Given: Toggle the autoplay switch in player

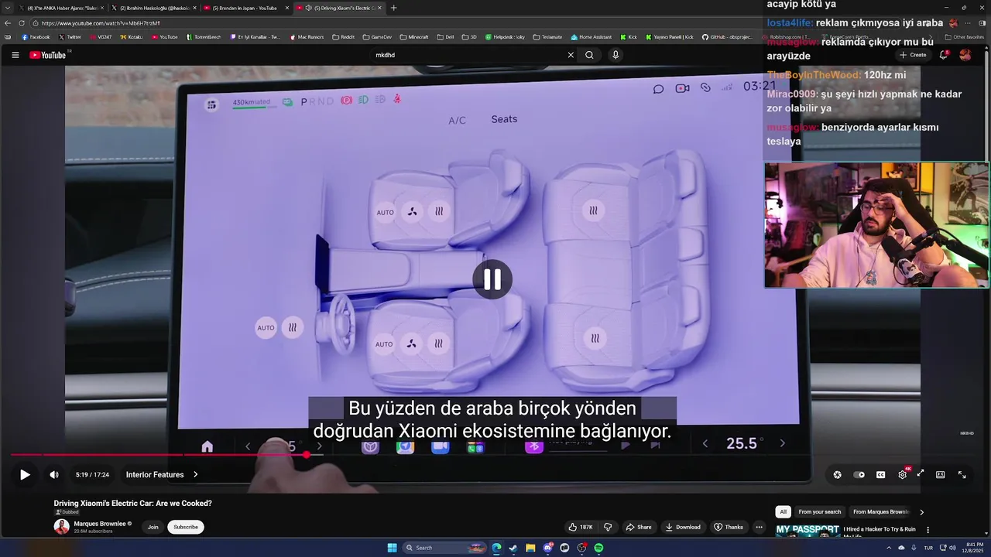Looking at the screenshot, I should [x=859, y=475].
